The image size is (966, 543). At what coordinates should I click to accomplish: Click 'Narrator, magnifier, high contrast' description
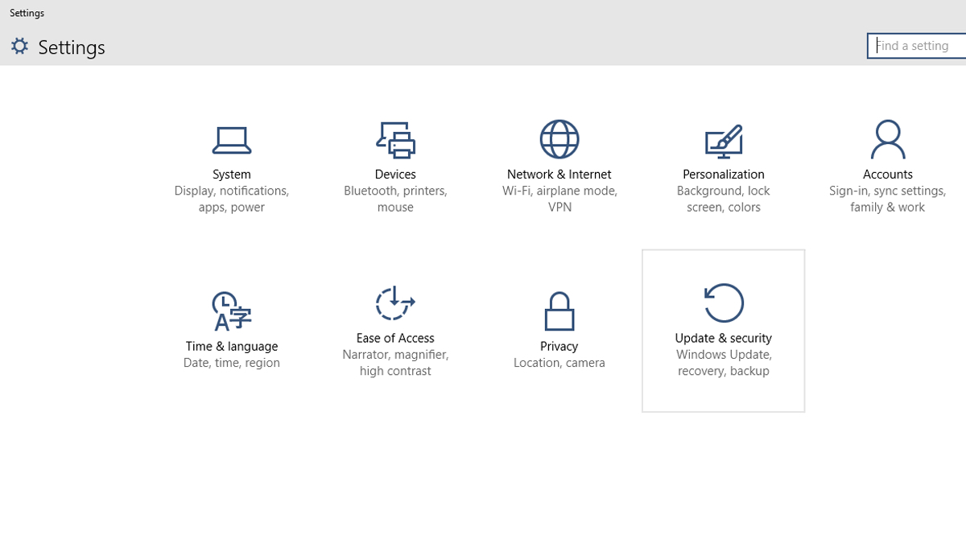[x=395, y=363]
